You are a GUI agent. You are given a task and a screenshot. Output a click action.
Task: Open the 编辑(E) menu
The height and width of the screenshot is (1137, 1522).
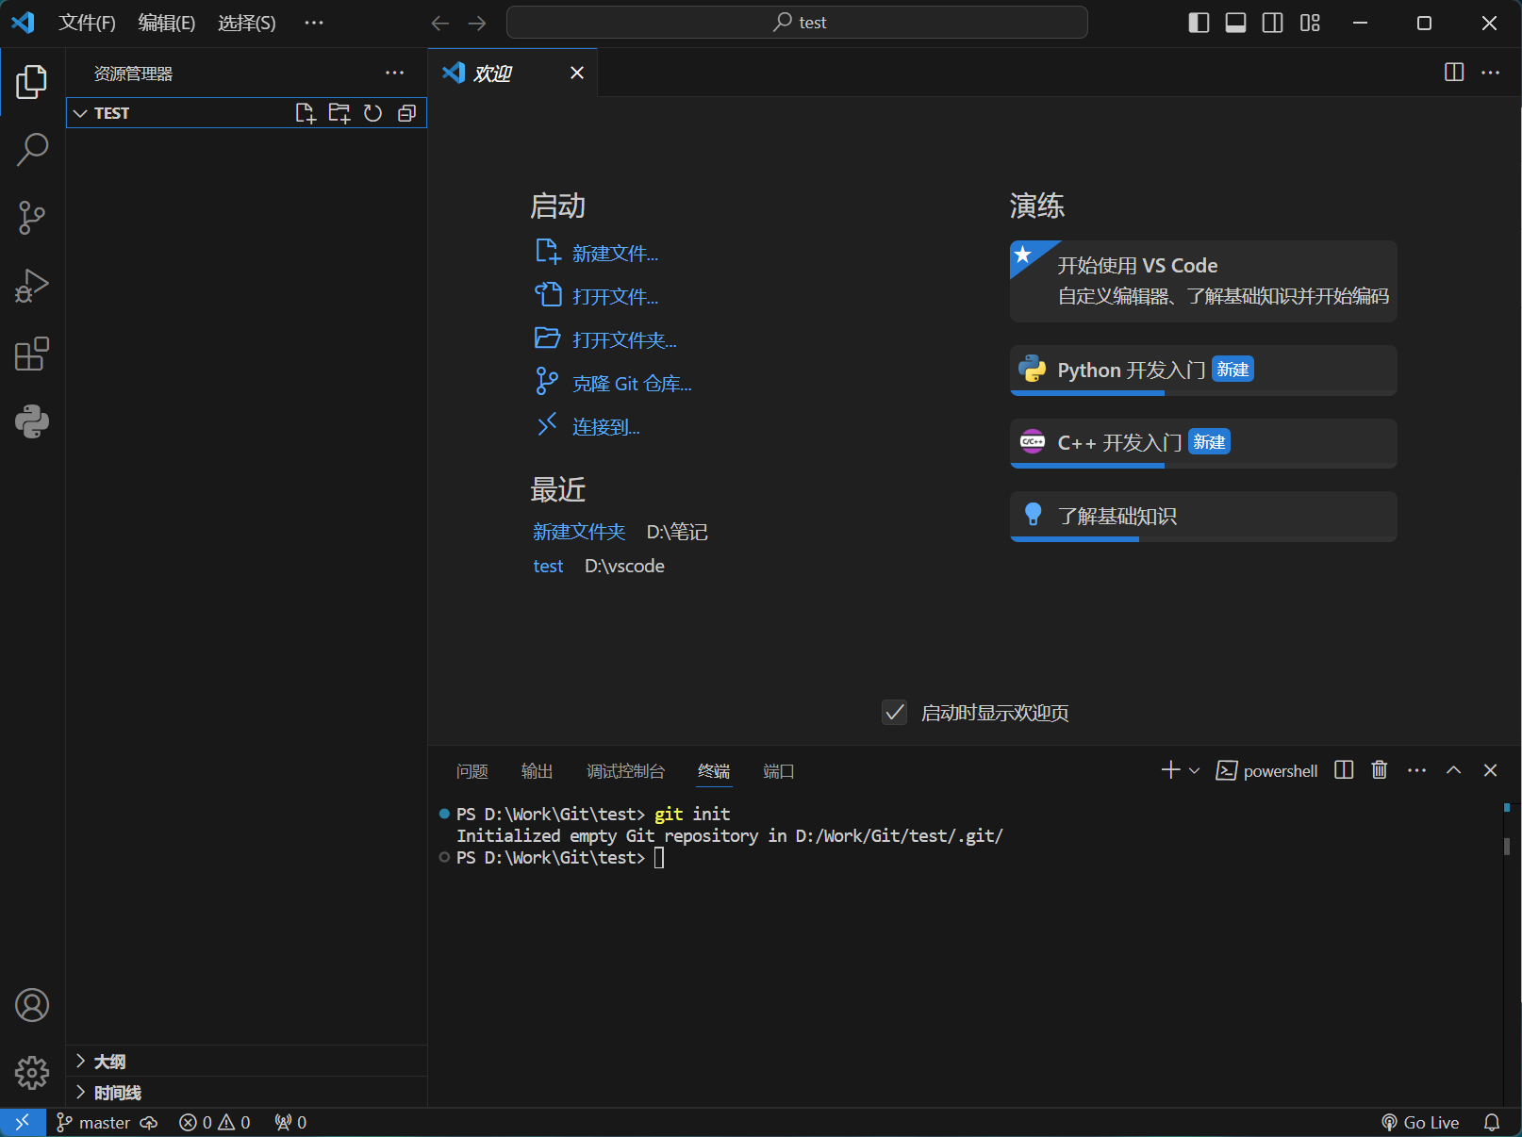point(167,23)
